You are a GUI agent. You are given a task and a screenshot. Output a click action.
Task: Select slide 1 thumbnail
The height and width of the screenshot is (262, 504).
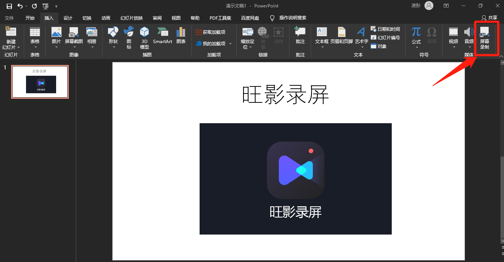pyautogui.click(x=40, y=82)
